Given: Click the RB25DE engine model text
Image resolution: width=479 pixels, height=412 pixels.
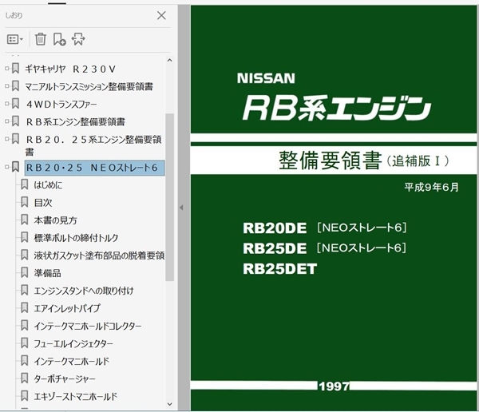Looking at the screenshot, I should (275, 248).
